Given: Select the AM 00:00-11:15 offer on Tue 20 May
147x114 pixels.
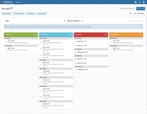Looking at the screenshot, I should (91, 59).
